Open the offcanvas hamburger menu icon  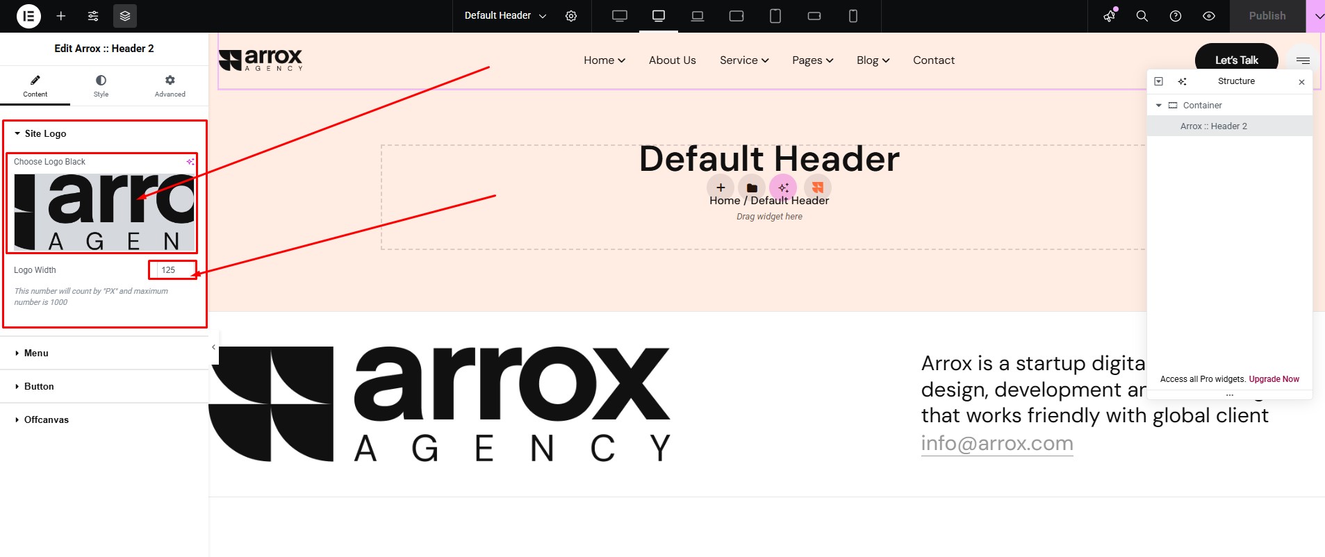click(1303, 60)
